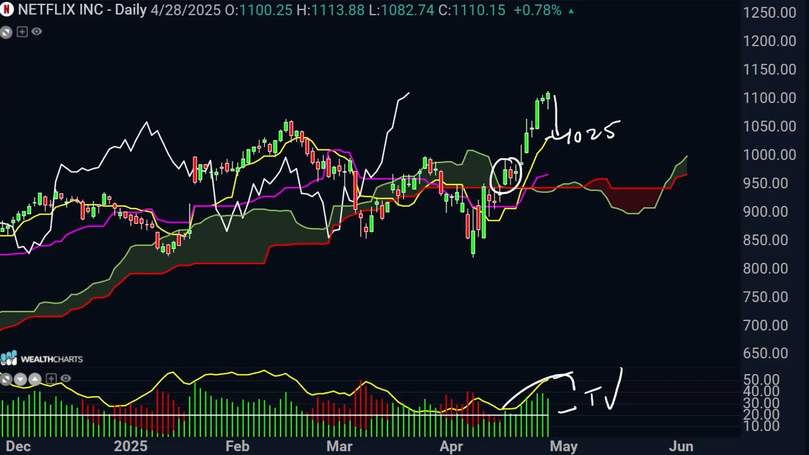Click the +0.78% change readout
Image resolution: width=809 pixels, height=455 pixels.
point(538,10)
